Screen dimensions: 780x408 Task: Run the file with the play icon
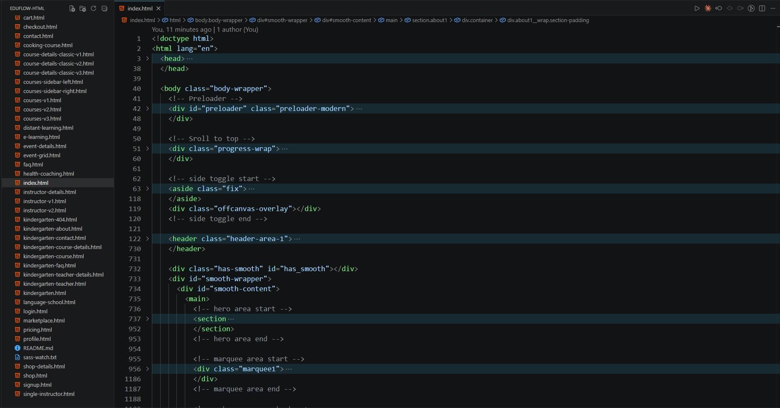click(x=697, y=8)
